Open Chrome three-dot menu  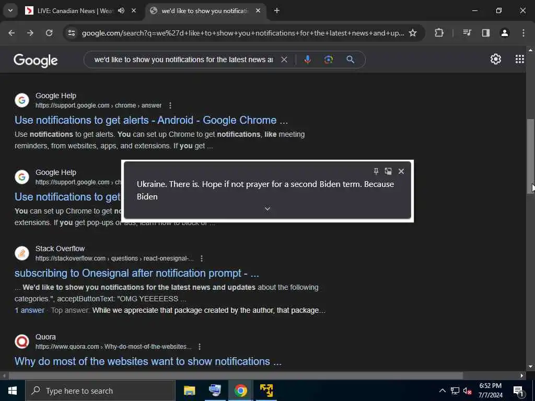click(x=524, y=33)
